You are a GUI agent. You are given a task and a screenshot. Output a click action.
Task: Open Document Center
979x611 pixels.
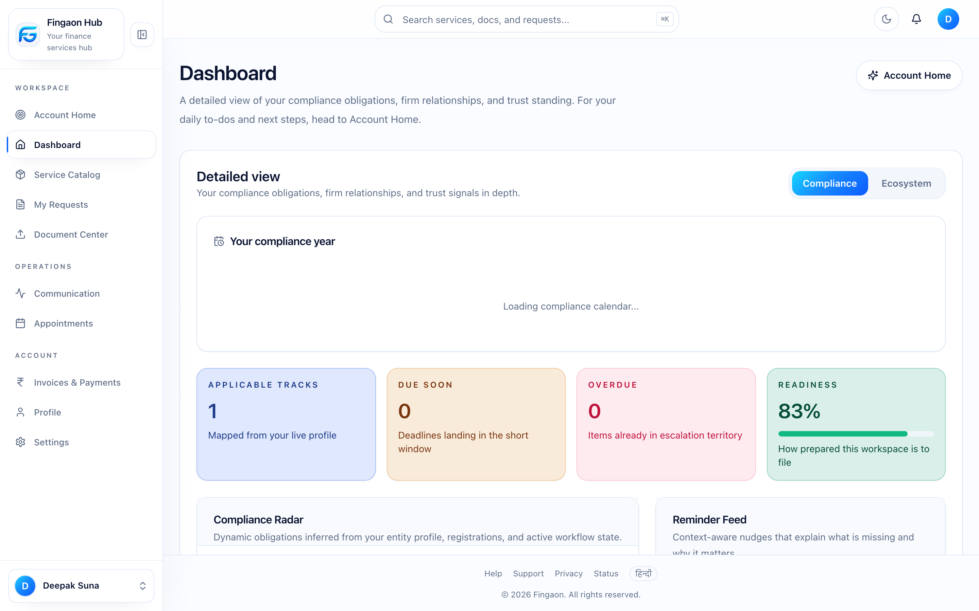81,234
